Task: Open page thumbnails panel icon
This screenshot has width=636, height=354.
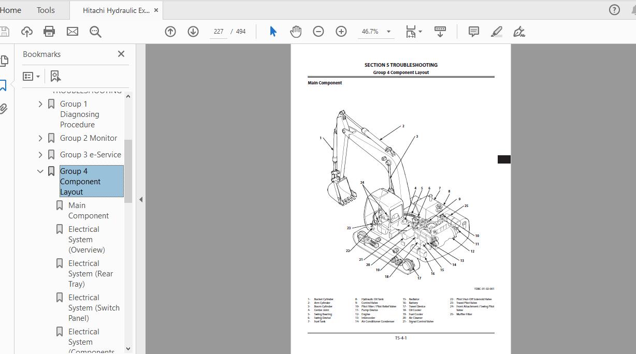Action: (3, 61)
